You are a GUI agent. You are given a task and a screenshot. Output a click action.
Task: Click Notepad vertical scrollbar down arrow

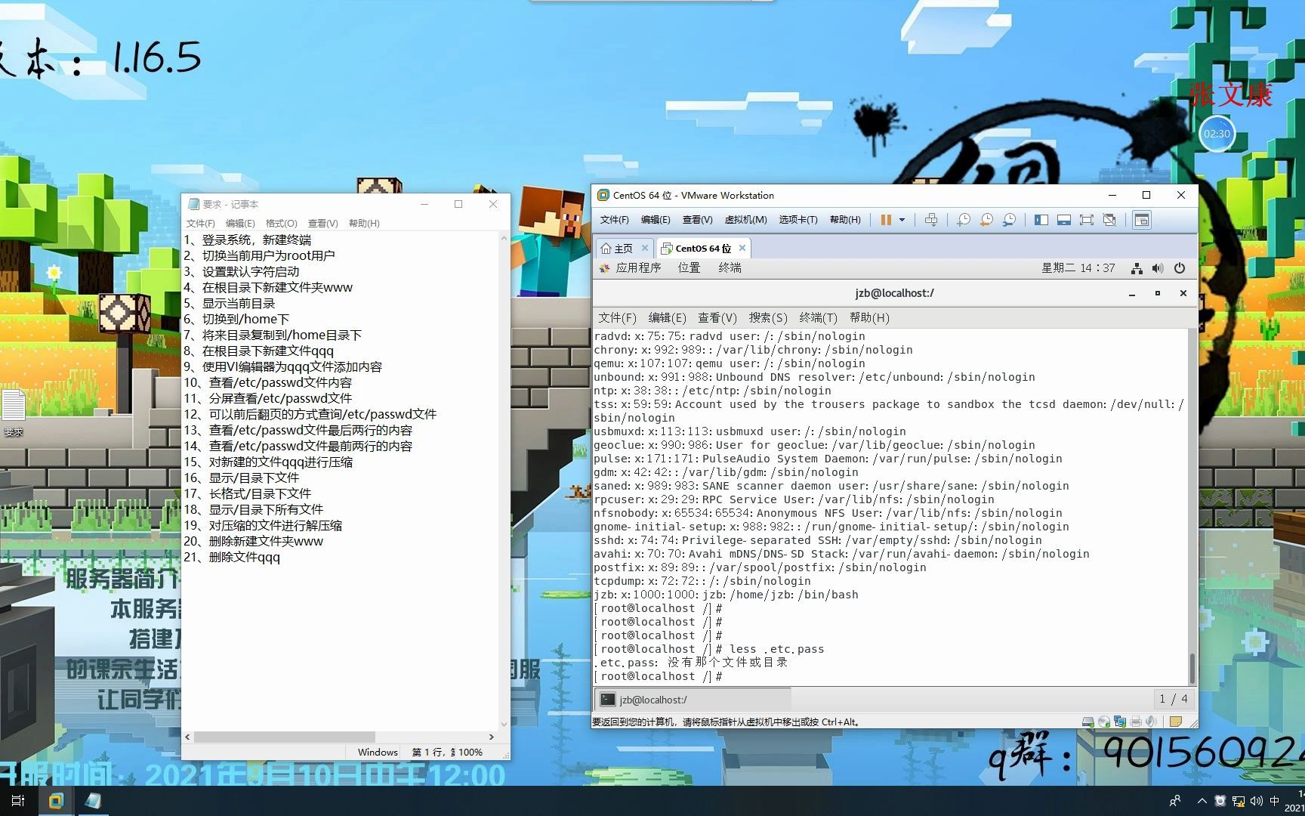tap(504, 724)
